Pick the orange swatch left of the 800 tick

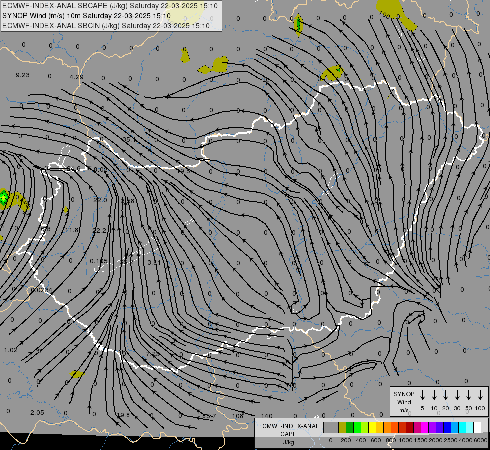pyautogui.click(x=387, y=428)
